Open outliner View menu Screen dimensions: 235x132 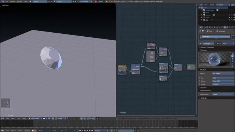pyautogui.click(x=206, y=5)
